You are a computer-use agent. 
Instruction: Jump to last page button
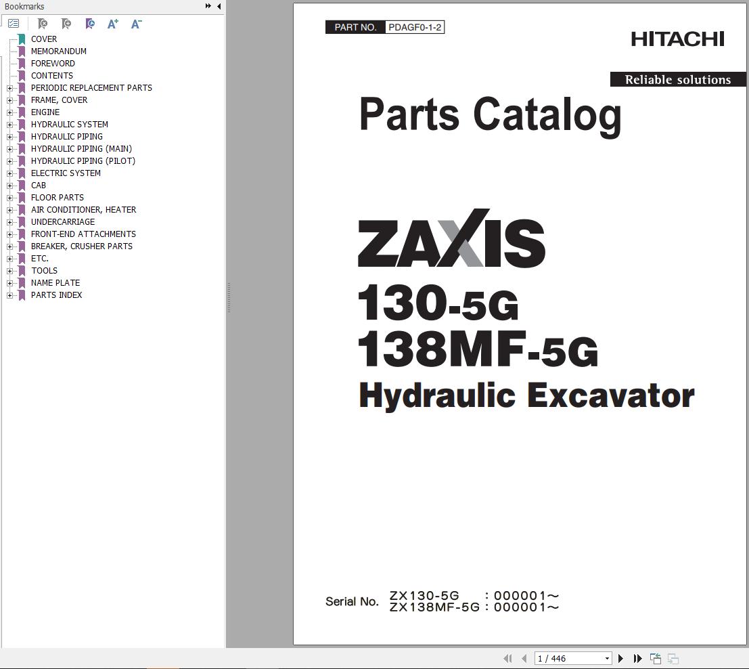pyautogui.click(x=637, y=658)
